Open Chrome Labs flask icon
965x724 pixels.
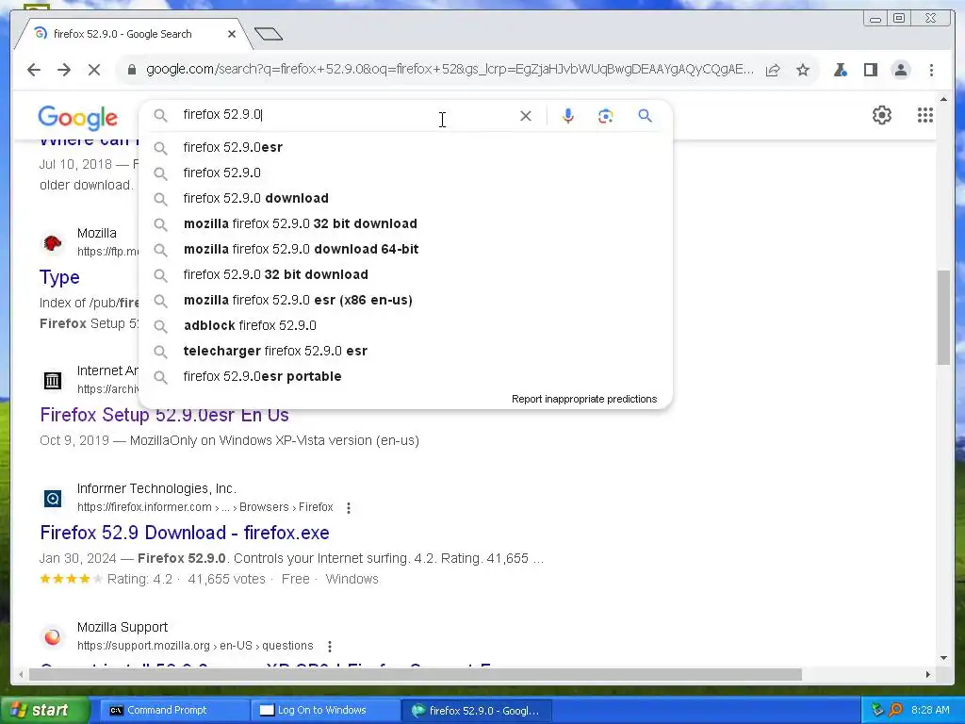[840, 70]
